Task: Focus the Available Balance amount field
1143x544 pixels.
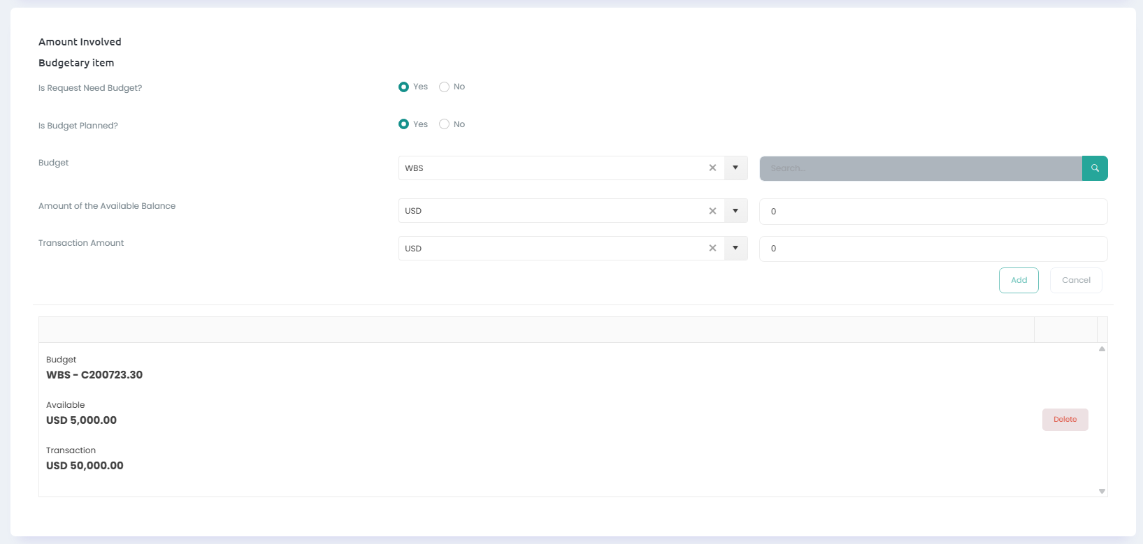Action: pyautogui.click(x=933, y=212)
